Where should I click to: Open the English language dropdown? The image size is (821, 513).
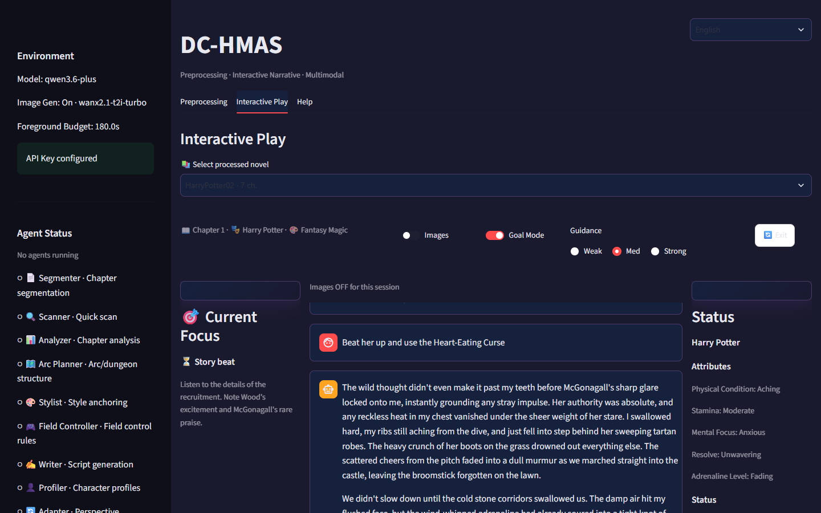pyautogui.click(x=750, y=30)
